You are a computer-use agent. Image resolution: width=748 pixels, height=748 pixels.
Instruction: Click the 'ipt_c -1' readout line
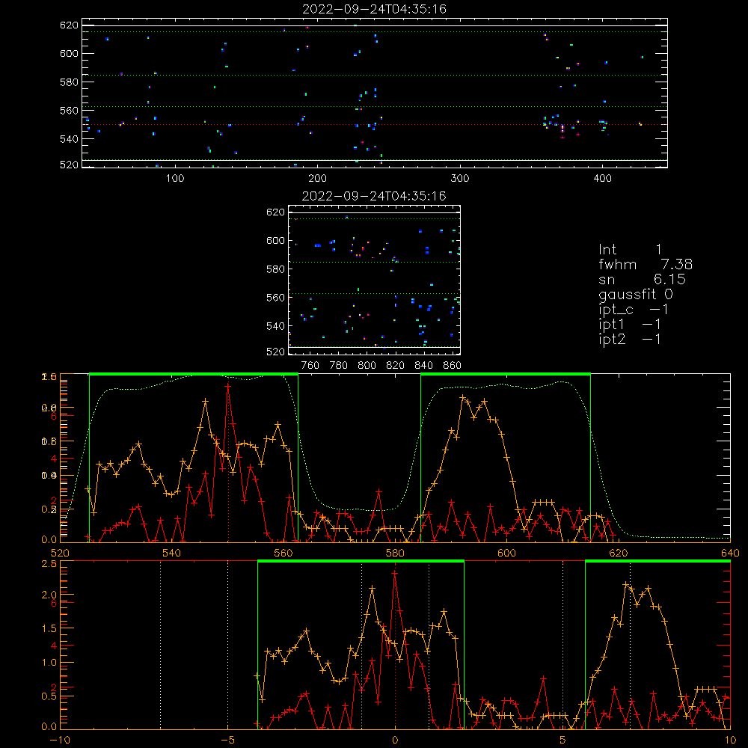tap(634, 310)
